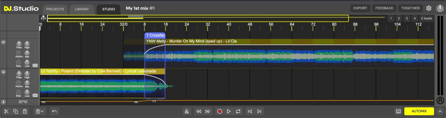Select the '1 Crossfade' transition label
This screenshot has height=118, width=446.
(x=155, y=35)
